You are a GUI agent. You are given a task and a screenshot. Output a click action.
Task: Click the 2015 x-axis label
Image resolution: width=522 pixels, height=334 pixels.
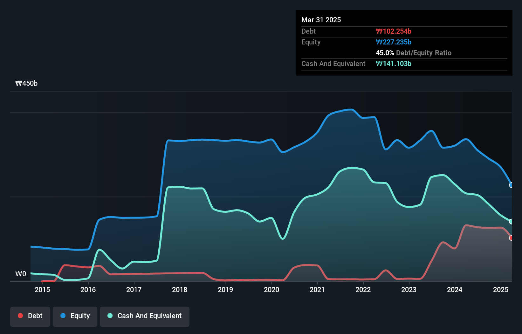pyautogui.click(x=42, y=290)
